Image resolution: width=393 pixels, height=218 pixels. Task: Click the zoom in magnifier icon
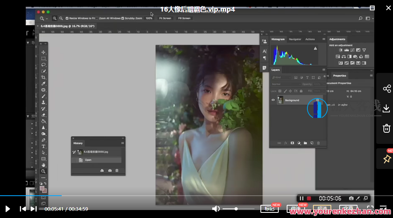55,18
